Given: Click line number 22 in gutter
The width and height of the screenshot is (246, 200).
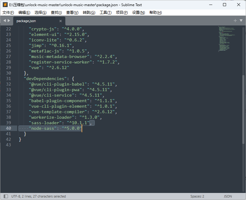Looking at the screenshot, I should [x=9, y=29].
